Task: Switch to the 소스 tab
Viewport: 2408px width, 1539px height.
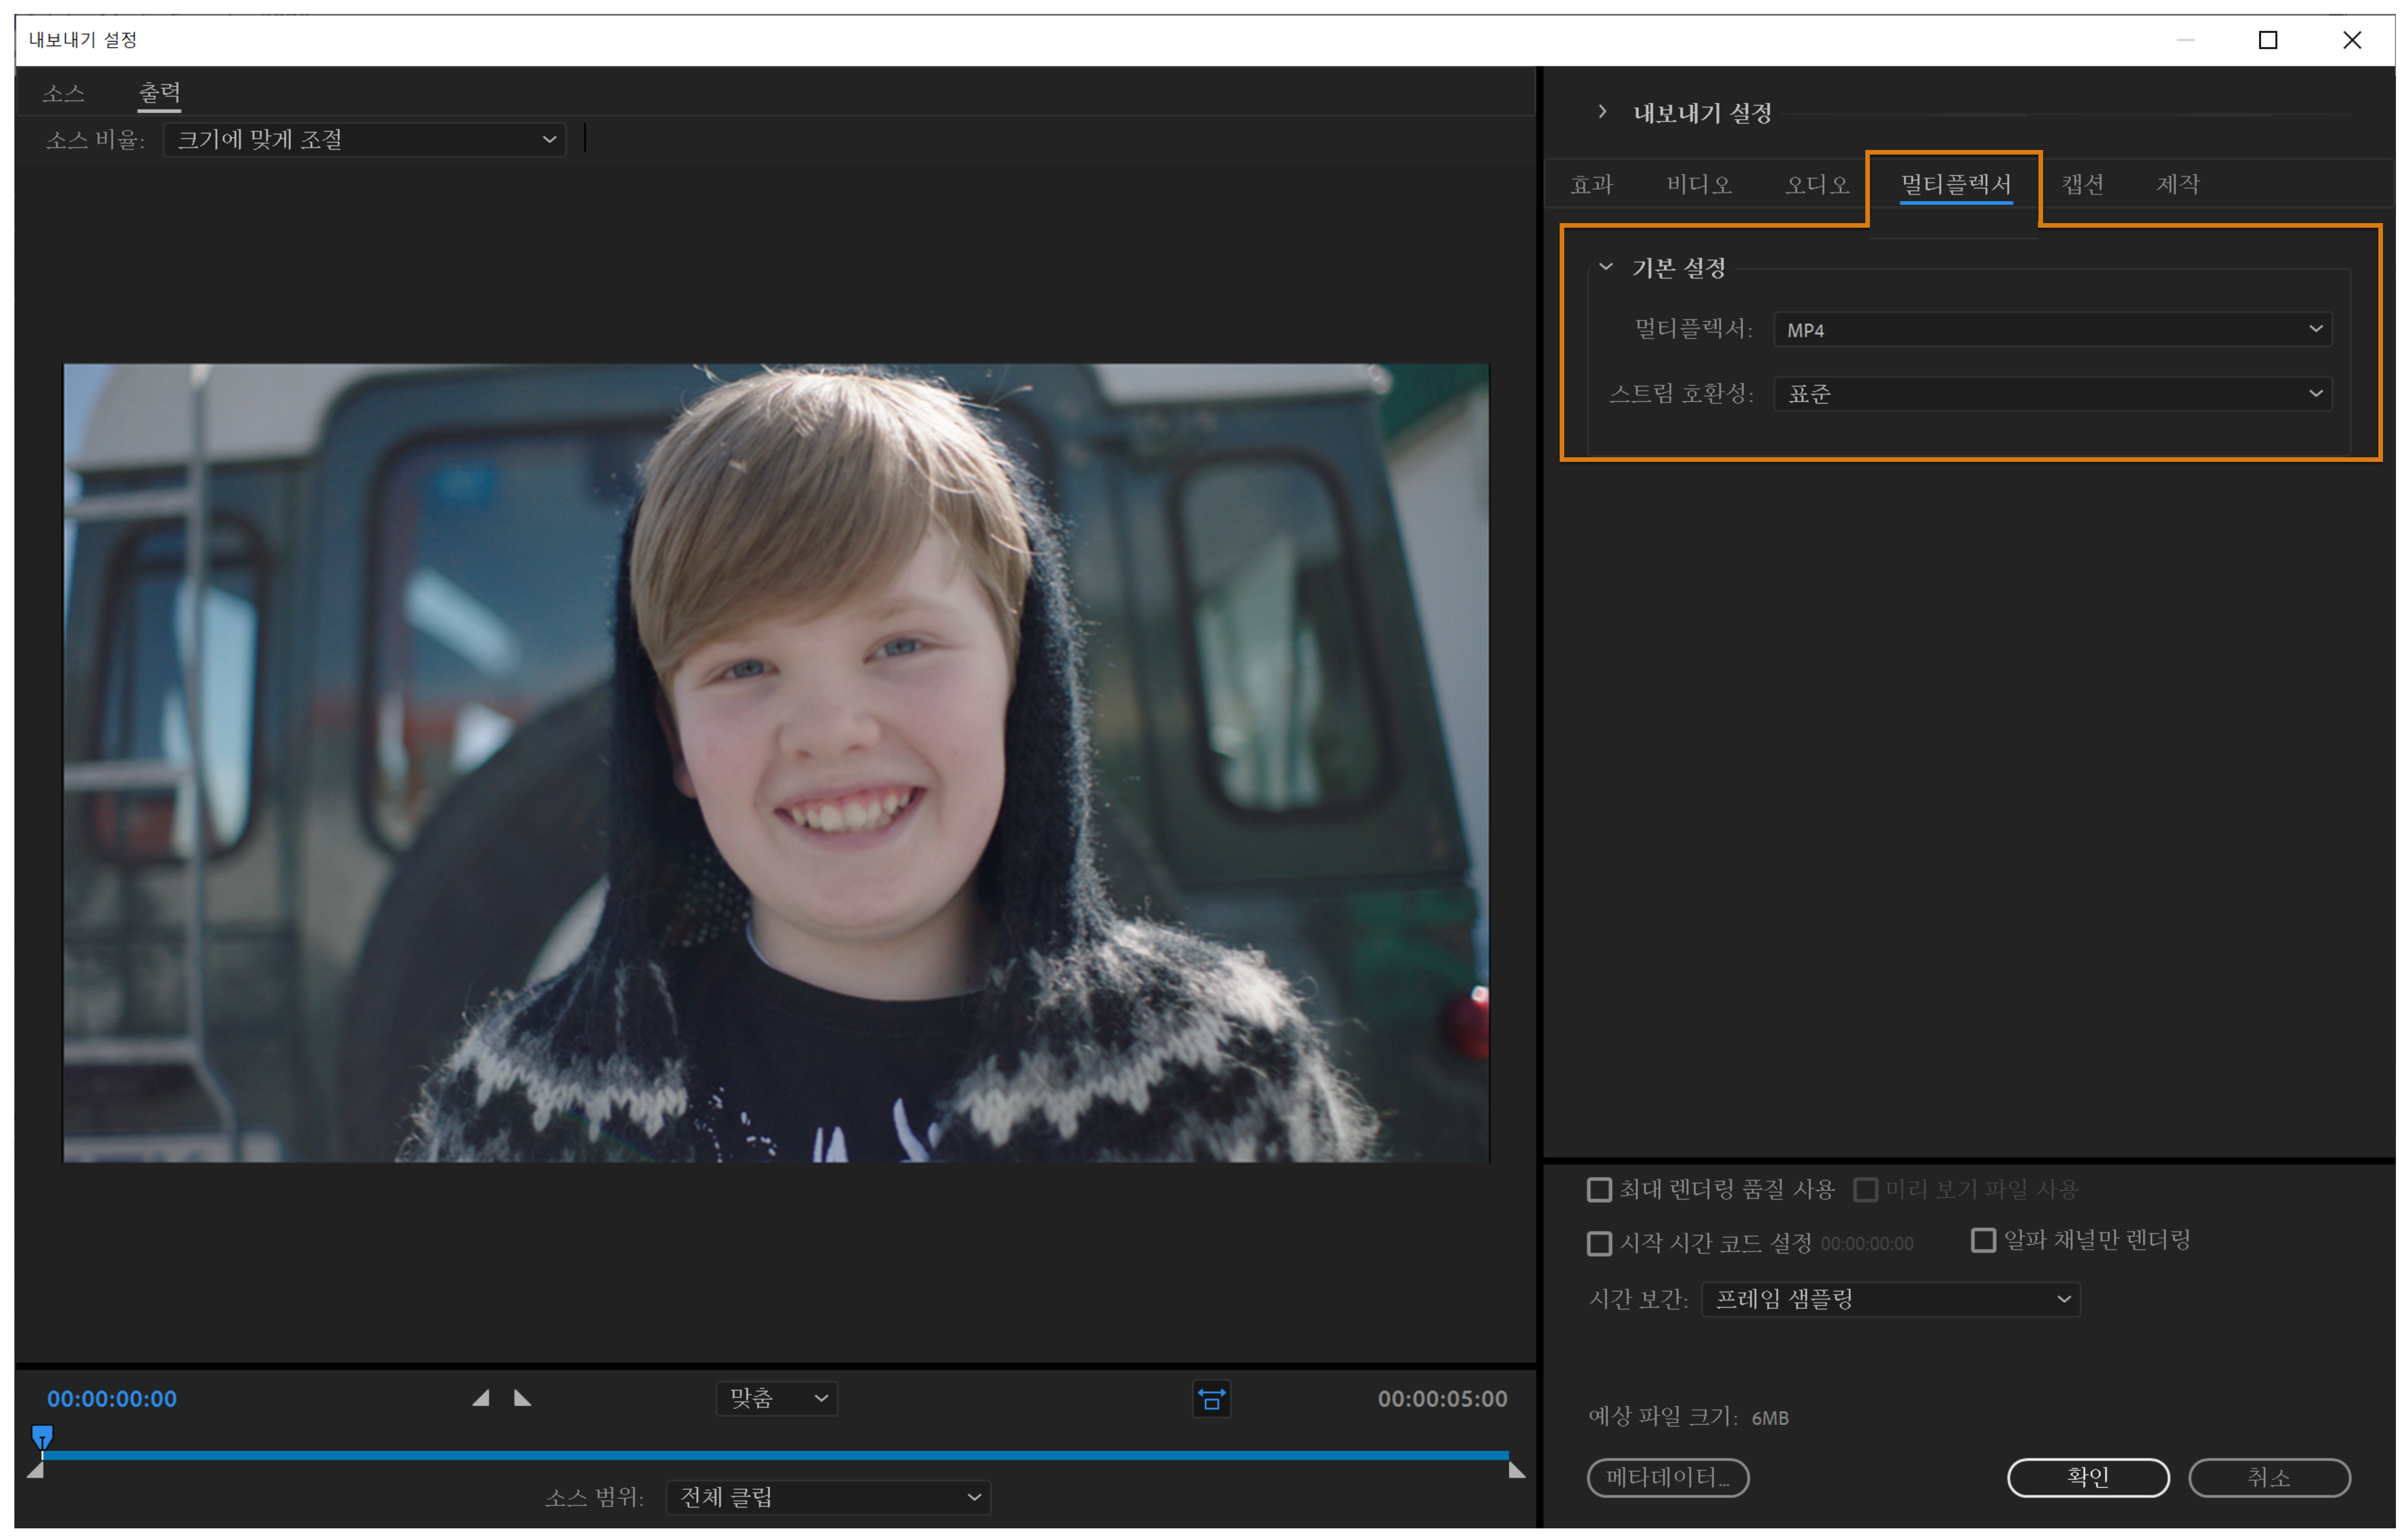Action: [63, 94]
